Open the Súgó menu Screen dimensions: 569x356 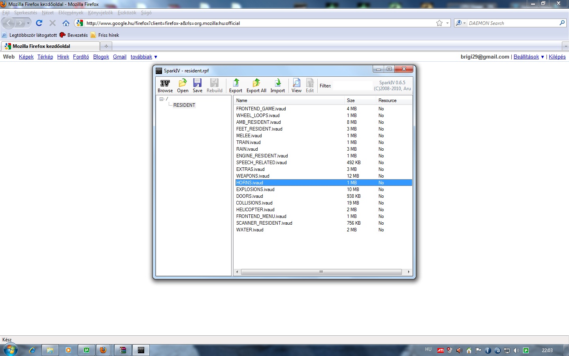146,13
